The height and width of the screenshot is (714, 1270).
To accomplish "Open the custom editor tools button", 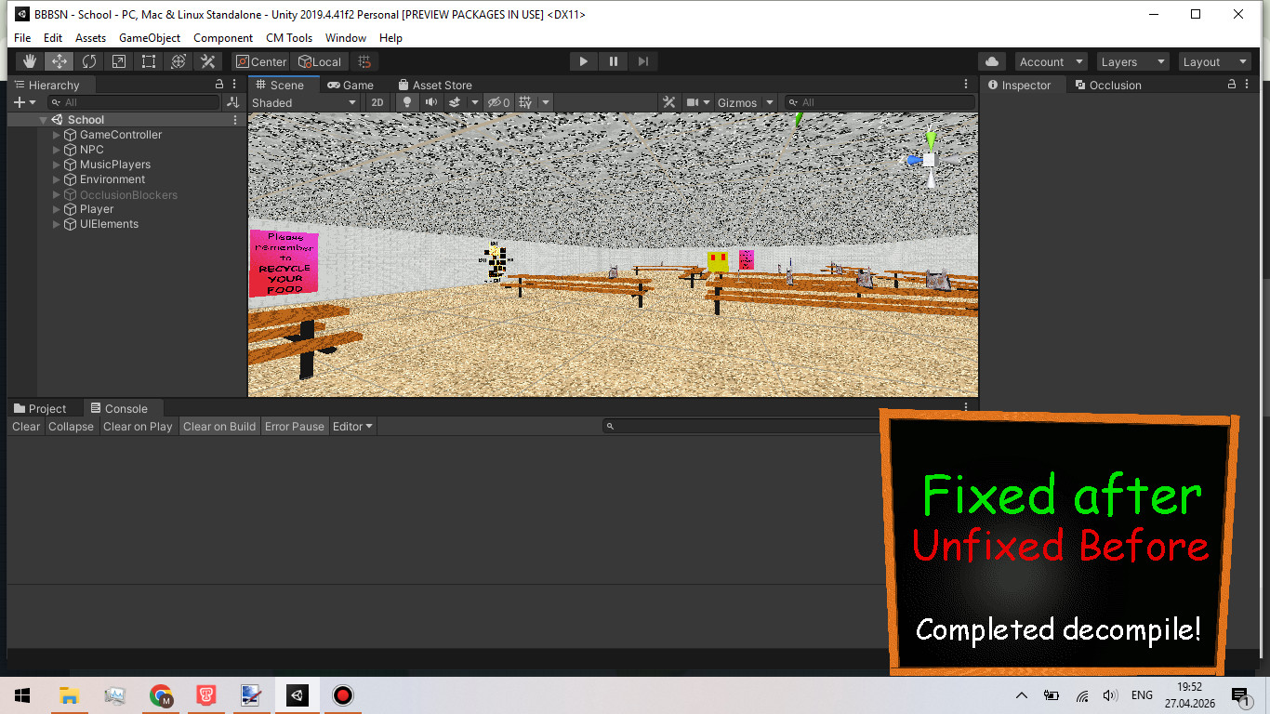I will pos(208,61).
